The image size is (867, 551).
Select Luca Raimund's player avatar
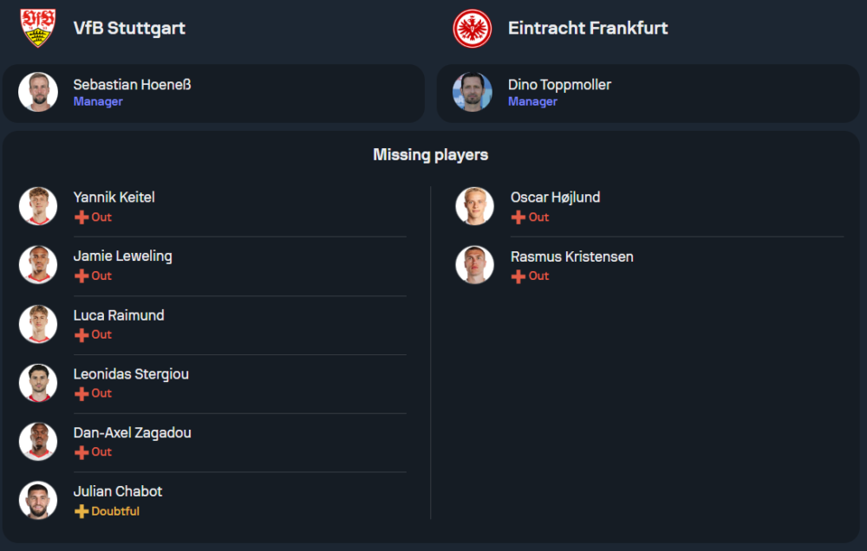pos(38,324)
